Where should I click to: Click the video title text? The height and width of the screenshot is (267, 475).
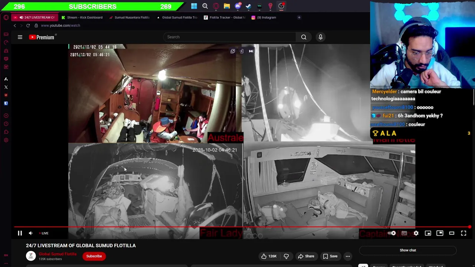81,245
